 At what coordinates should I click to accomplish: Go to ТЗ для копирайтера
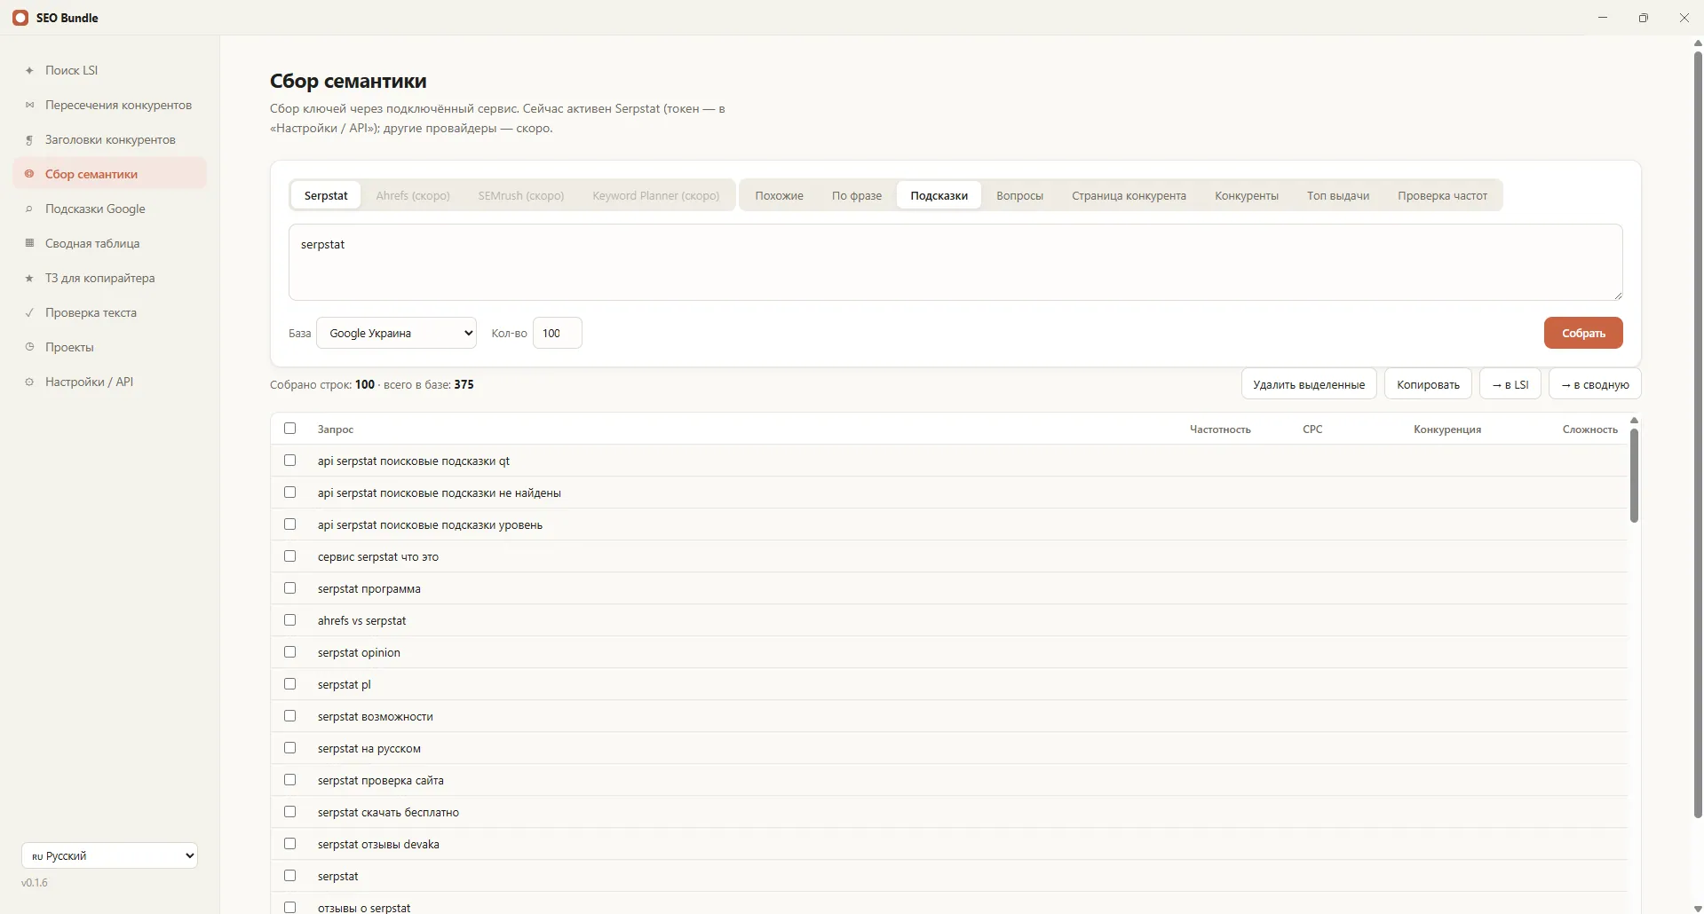point(110,278)
